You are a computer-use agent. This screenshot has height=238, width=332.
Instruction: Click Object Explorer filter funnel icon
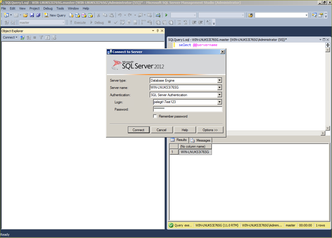(41, 37)
